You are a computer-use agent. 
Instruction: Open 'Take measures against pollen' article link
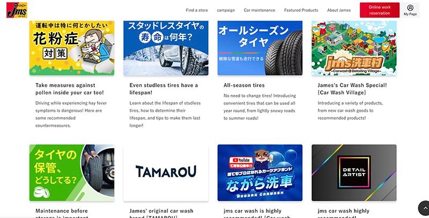pyautogui.click(x=70, y=89)
